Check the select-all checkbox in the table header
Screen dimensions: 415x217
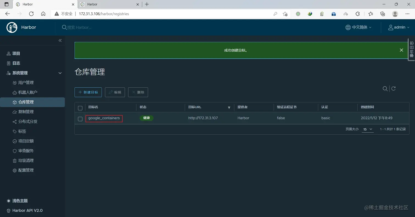[x=80, y=108]
